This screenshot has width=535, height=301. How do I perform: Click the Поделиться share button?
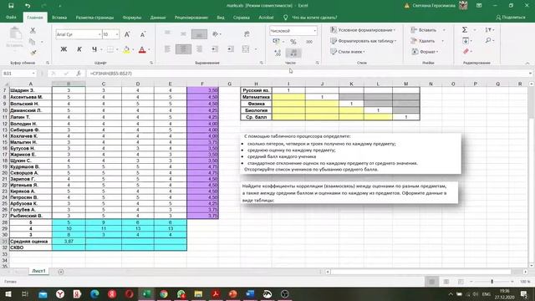click(x=511, y=18)
